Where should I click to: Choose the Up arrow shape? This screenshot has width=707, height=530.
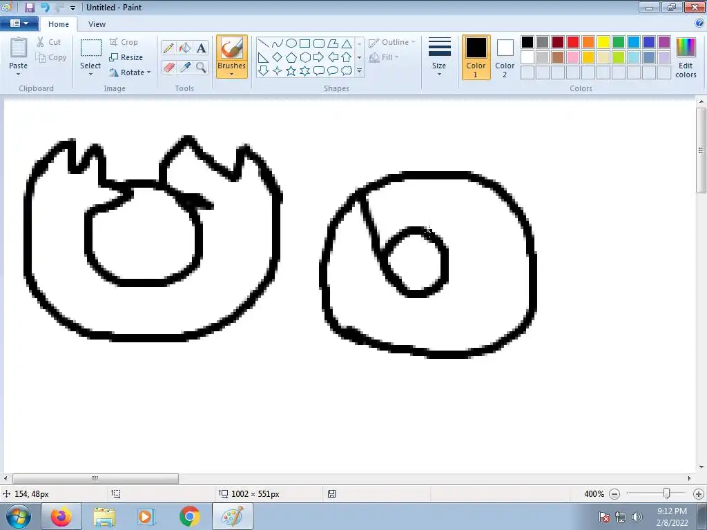(x=347, y=57)
